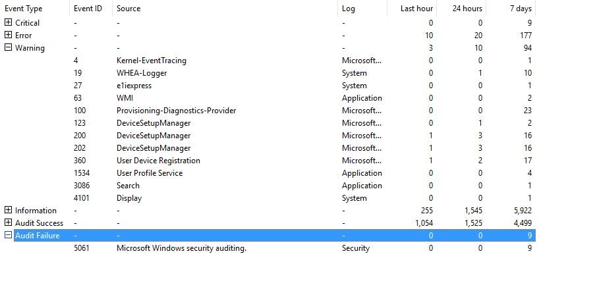Expand the Information event type row
The height and width of the screenshot is (289, 593).
tap(8, 210)
